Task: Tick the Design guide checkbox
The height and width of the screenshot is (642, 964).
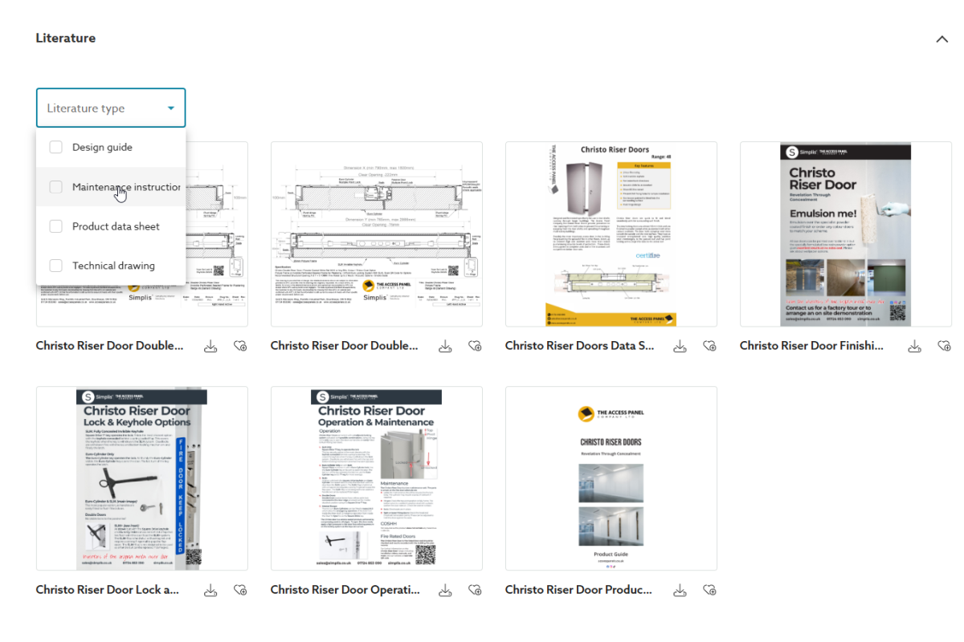Action: point(55,147)
